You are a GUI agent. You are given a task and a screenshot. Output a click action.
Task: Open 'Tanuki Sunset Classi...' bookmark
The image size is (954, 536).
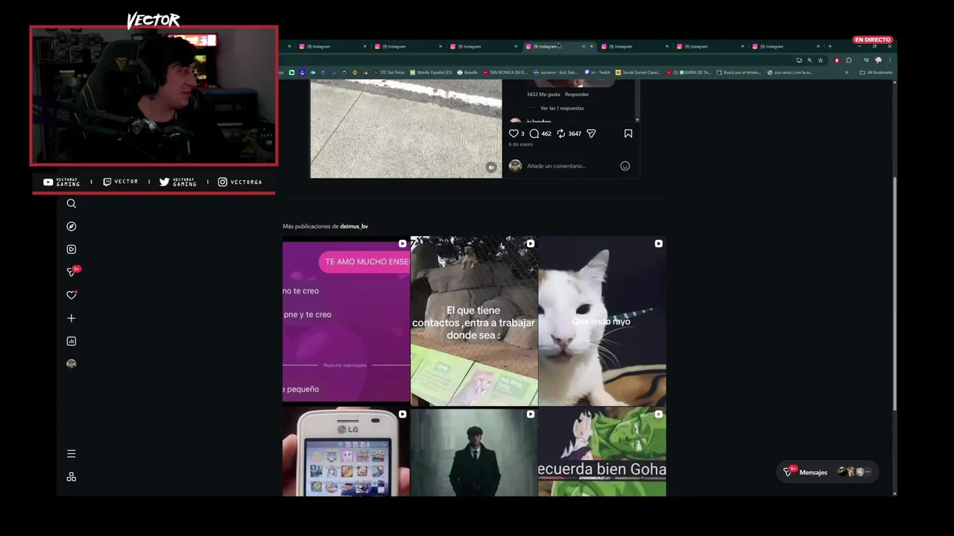click(638, 72)
